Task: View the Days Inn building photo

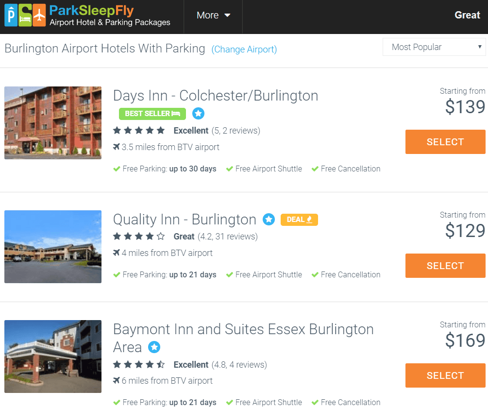Action: (53, 123)
